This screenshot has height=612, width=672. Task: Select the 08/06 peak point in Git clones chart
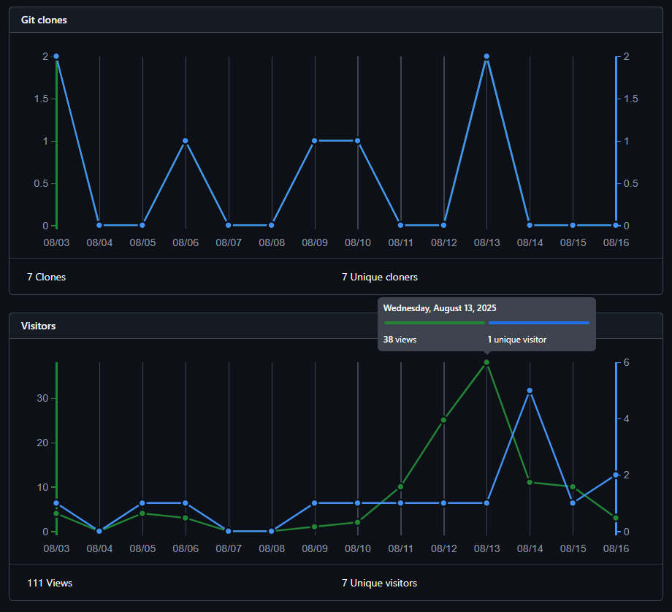[186, 141]
